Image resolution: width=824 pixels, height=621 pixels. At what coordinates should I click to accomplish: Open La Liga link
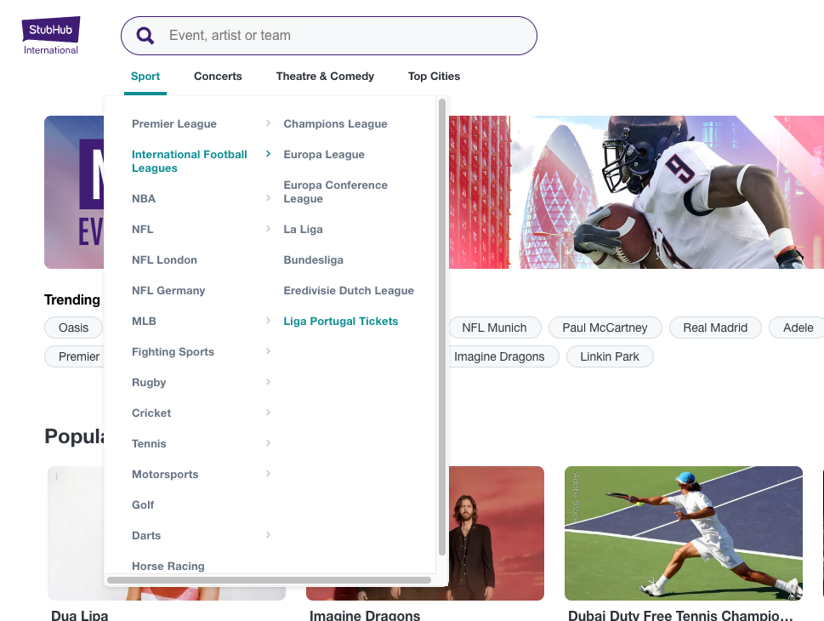[304, 230]
